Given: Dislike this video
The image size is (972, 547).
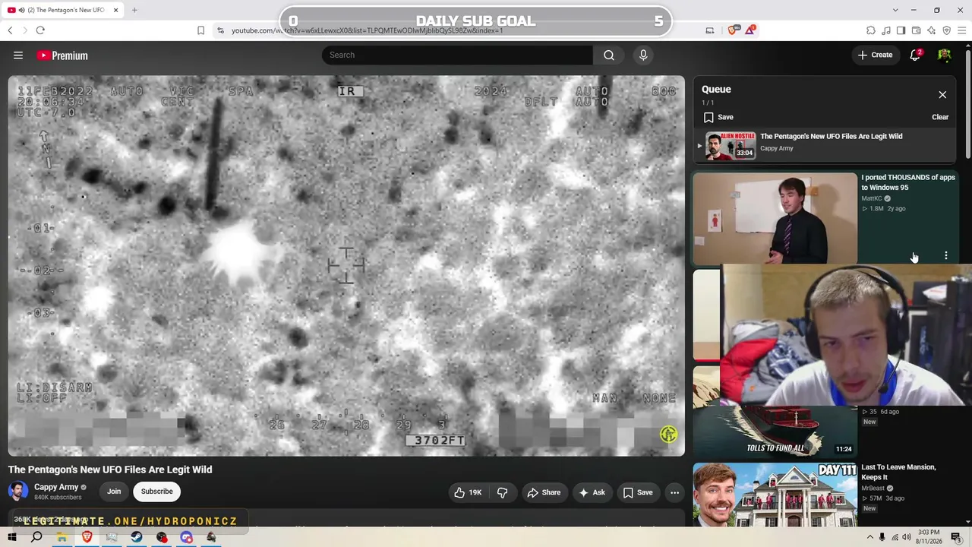Looking at the screenshot, I should [503, 492].
